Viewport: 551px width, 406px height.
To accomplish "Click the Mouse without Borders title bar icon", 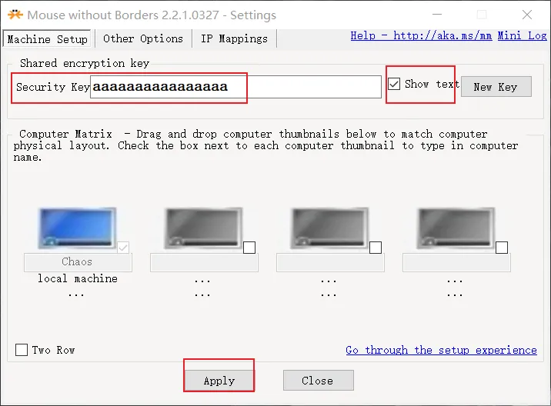I will (14, 15).
